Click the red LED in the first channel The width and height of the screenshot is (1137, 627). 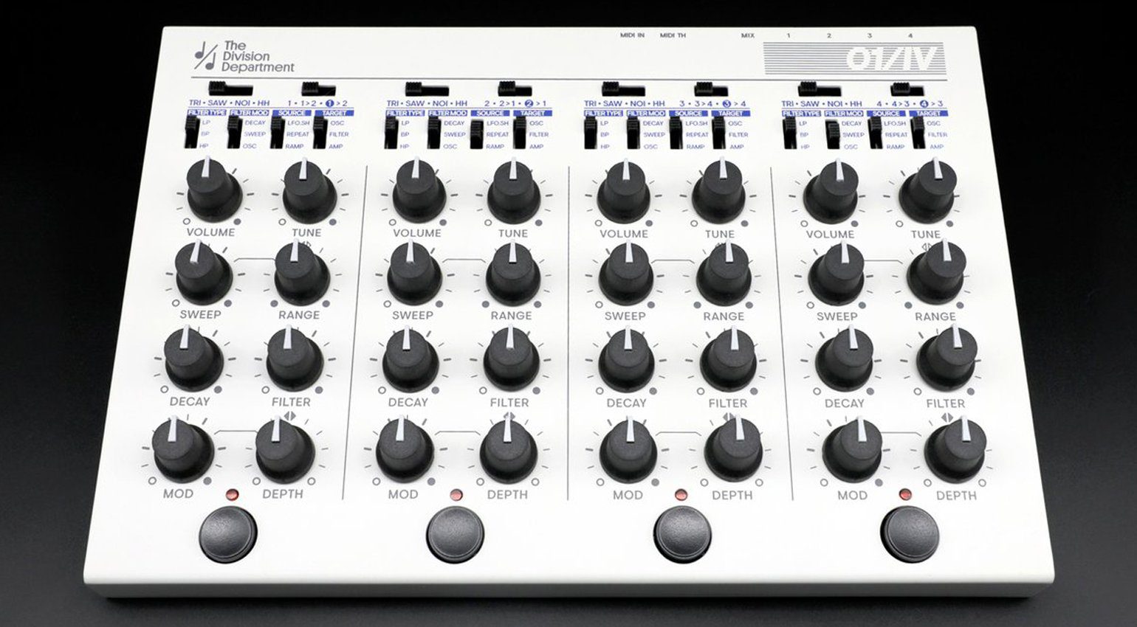[233, 493]
